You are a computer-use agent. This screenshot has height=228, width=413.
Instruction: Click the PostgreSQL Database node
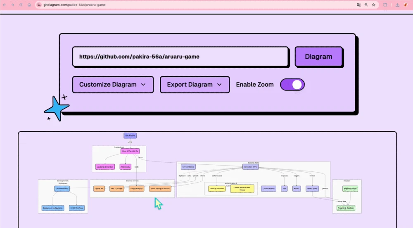tap(346, 208)
